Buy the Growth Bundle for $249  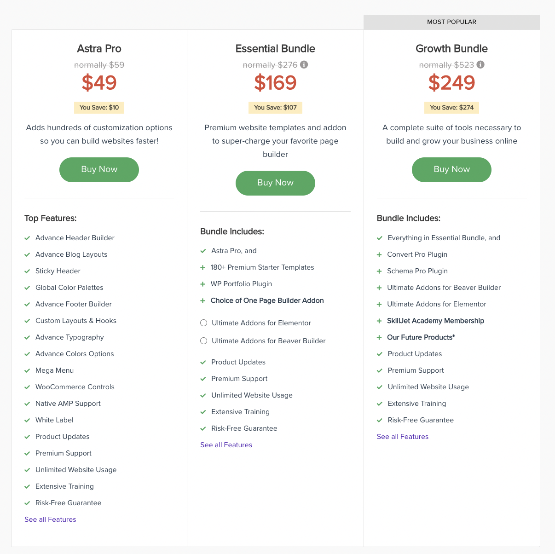pos(451,169)
